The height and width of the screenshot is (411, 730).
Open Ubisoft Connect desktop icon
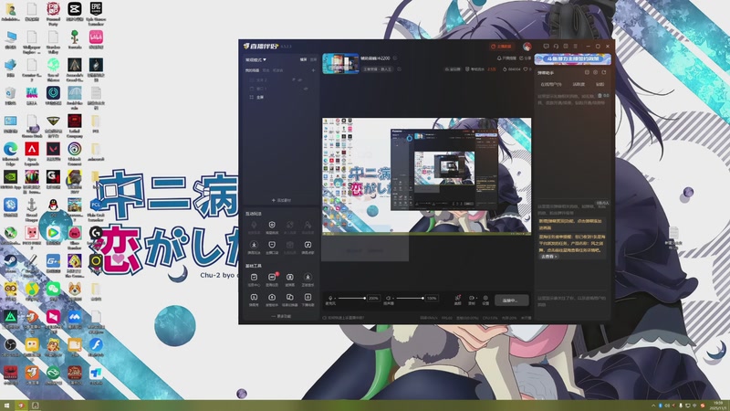[x=75, y=153]
